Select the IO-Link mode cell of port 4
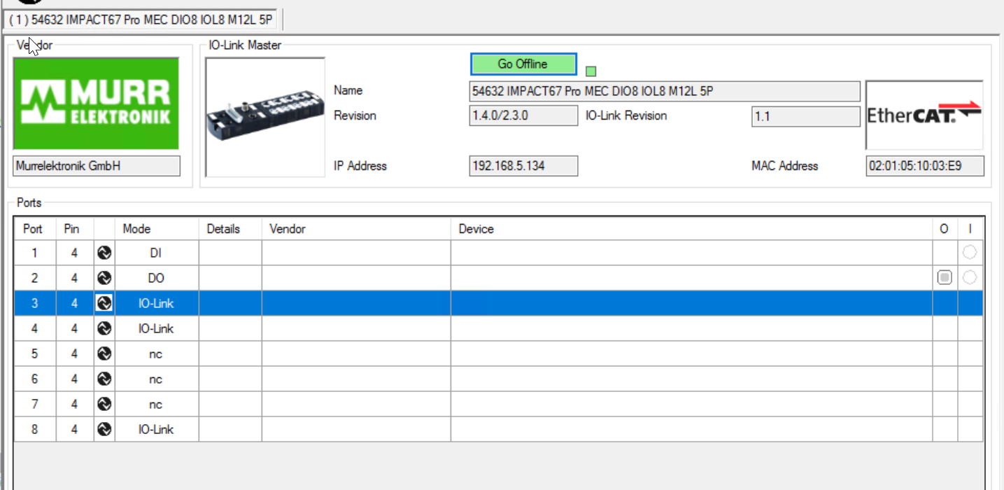This screenshot has height=490, width=1004. point(157,328)
